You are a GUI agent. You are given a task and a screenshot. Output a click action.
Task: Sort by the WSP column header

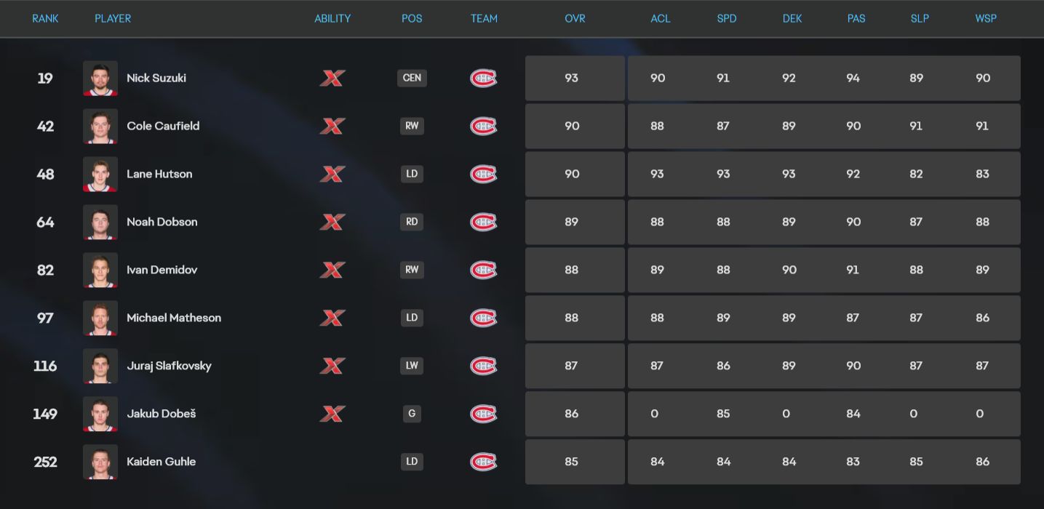point(986,19)
